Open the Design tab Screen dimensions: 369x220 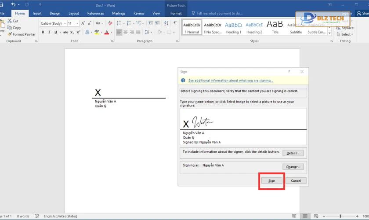tap(55, 14)
